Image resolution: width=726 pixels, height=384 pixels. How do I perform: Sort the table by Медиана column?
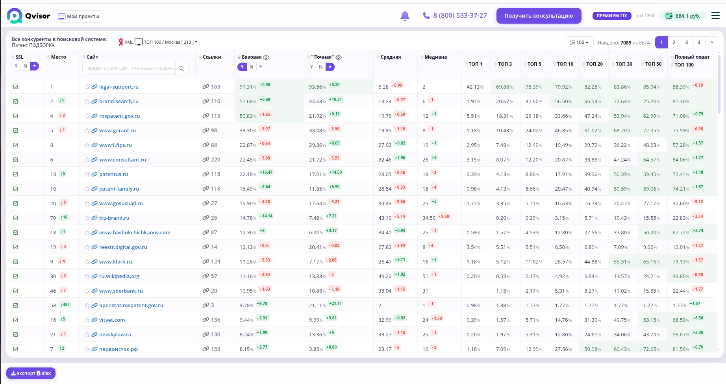(x=433, y=57)
